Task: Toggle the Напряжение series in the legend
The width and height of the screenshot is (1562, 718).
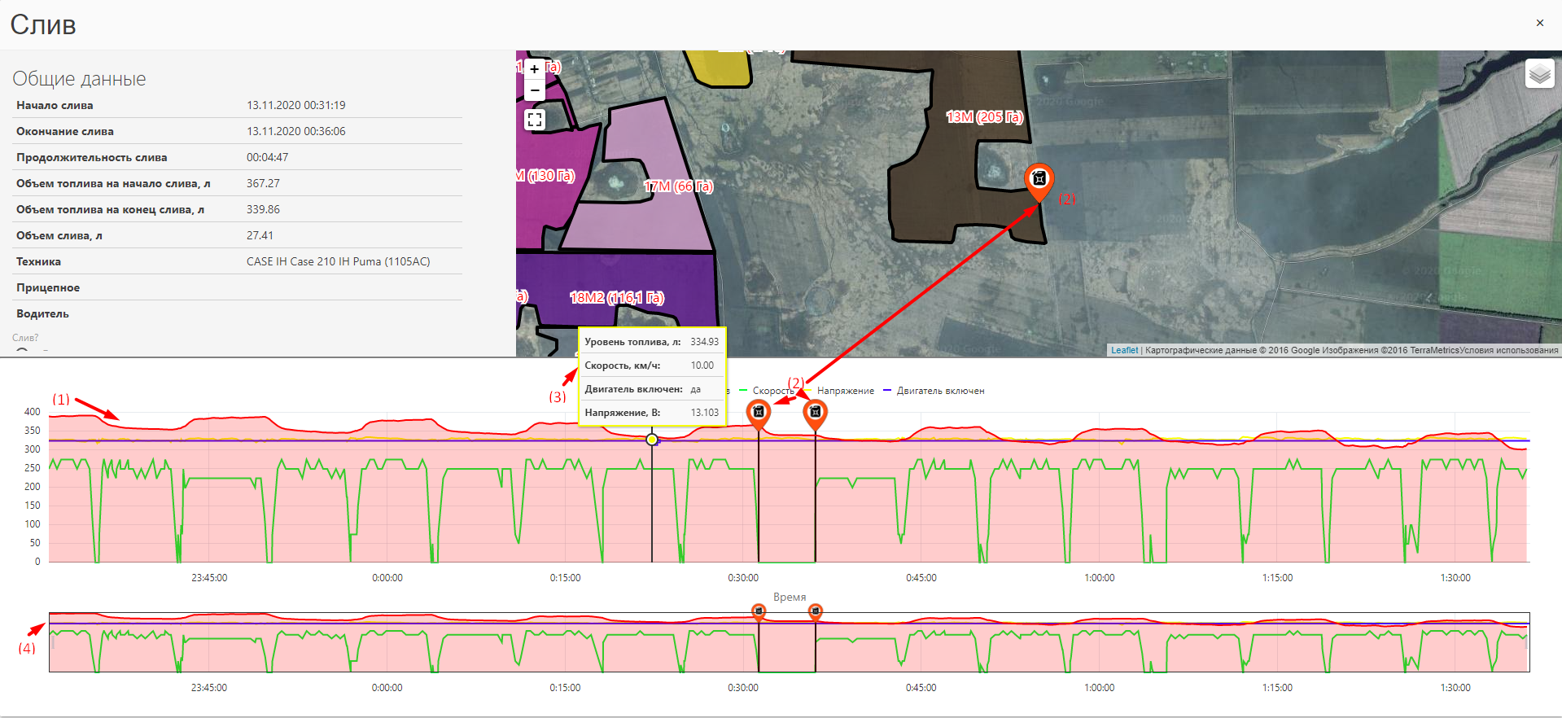Action: click(845, 391)
